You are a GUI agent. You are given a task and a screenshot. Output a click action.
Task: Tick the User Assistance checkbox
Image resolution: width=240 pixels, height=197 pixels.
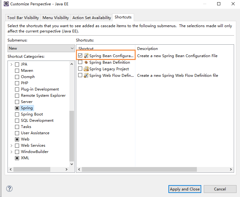(x=17, y=133)
